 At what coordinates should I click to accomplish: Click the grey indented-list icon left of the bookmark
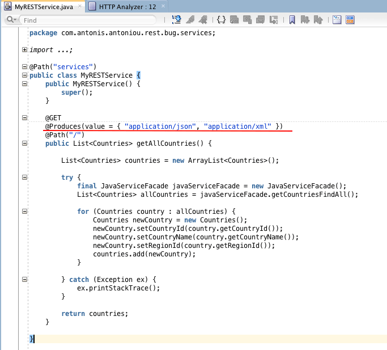click(x=274, y=19)
